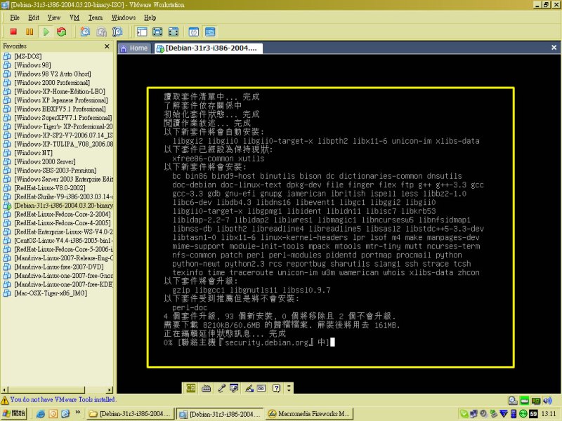Select [Windows-SBS-2003-Premium] favorite
This screenshot has height=421, width=562.
point(55,171)
